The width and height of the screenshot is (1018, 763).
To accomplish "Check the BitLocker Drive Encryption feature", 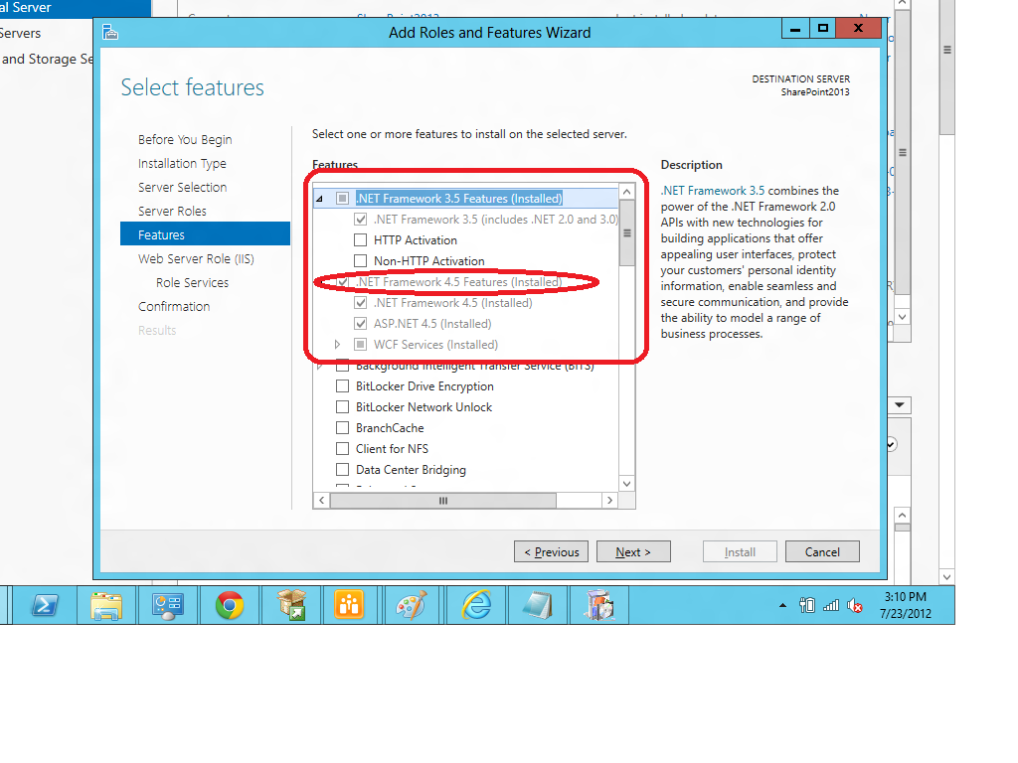I will coord(342,385).
